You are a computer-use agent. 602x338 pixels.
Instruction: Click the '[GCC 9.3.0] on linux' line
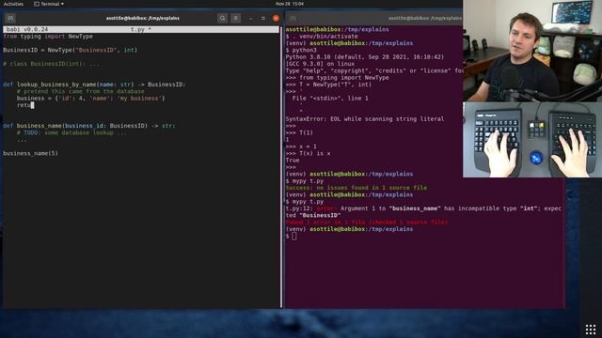(320, 64)
